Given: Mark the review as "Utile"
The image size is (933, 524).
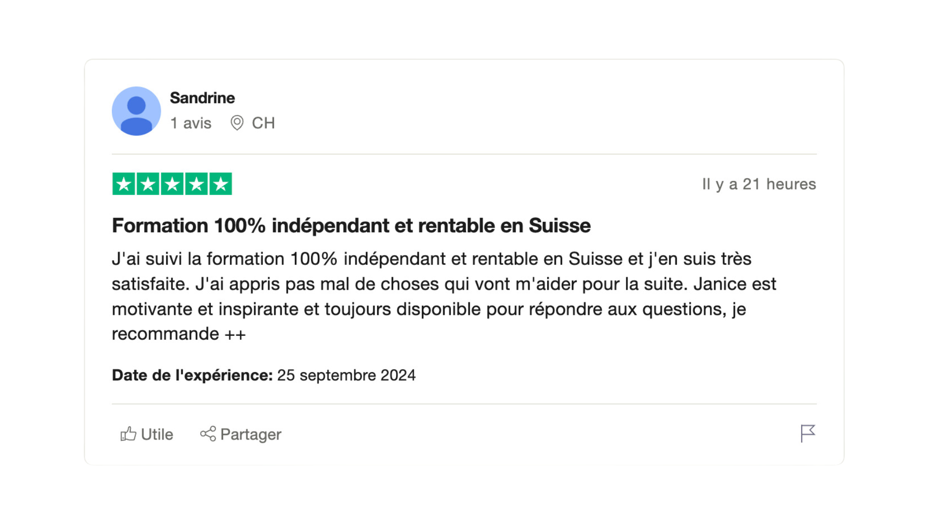Looking at the screenshot, I should pos(156,434).
